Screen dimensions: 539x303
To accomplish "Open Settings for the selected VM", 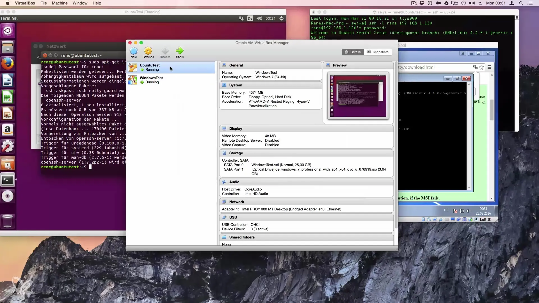I will click(x=148, y=52).
